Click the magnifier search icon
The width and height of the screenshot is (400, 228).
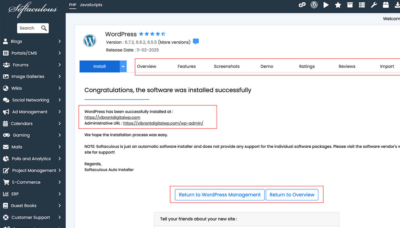click(44, 28)
